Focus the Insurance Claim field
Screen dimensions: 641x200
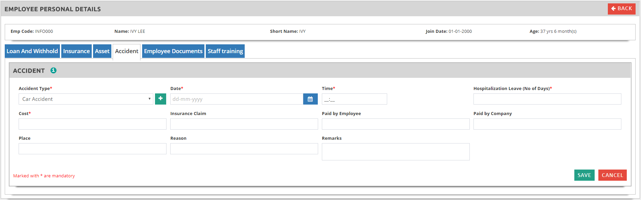coord(244,124)
